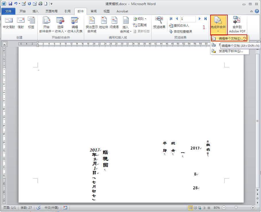The width and height of the screenshot is (261, 212).
Task: Open the 文件 tab
Action: click(x=8, y=11)
